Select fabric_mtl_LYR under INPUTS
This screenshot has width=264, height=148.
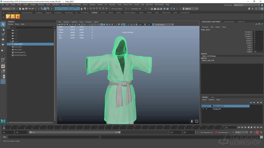point(208,60)
